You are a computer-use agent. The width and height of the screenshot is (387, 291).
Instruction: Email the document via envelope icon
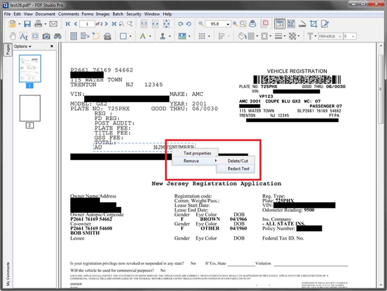coord(53,24)
